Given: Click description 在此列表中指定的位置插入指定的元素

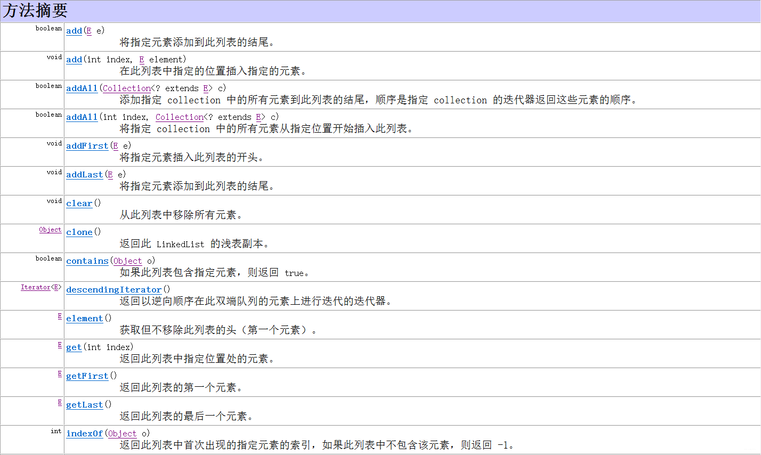Looking at the screenshot, I should click(x=213, y=71).
